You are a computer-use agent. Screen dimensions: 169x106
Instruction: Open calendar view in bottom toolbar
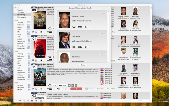pos(32,100)
